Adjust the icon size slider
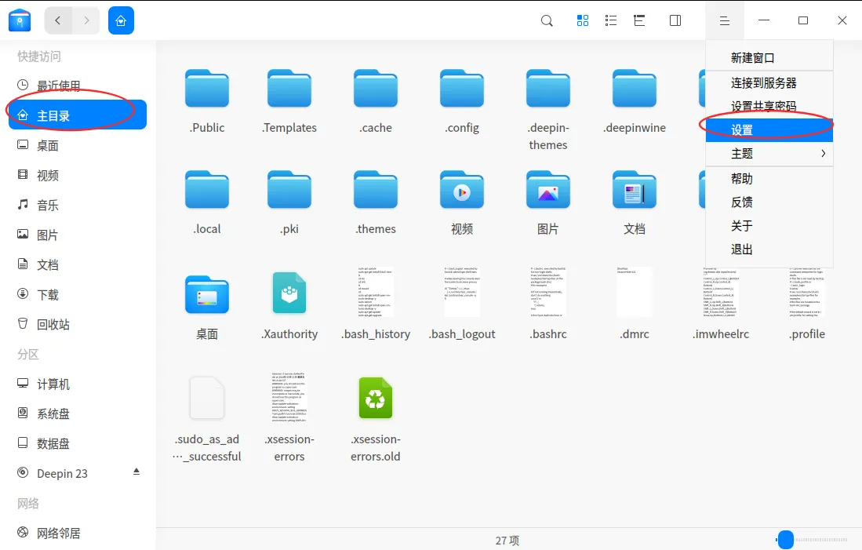Image resolution: width=862 pixels, height=550 pixels. [785, 539]
